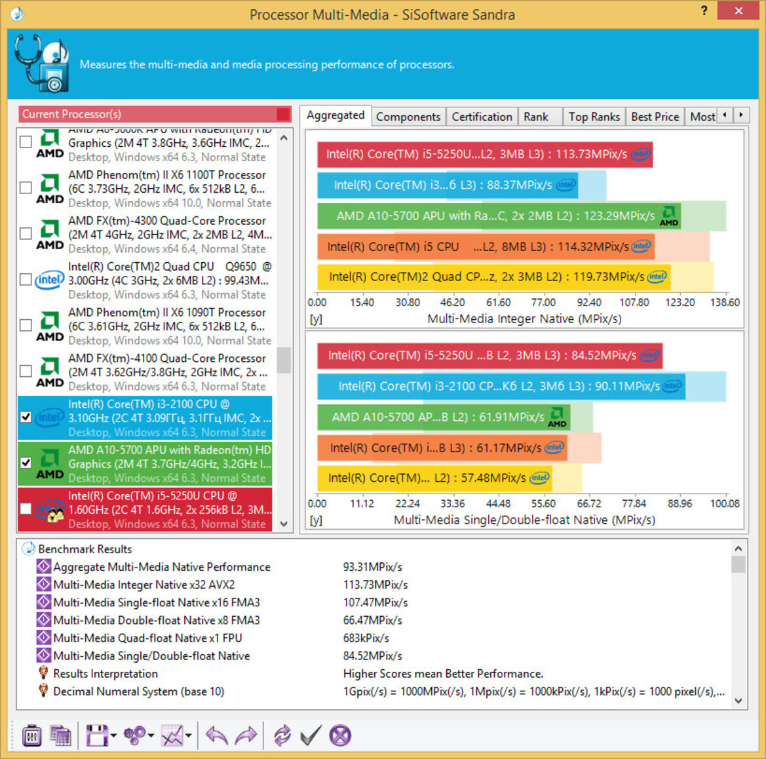Click the blue i3-2100 90.11MPix/s bar
The image size is (766, 759).
pos(501,386)
